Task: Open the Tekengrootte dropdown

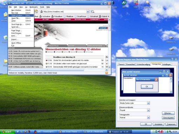Action: [x=149, y=118]
